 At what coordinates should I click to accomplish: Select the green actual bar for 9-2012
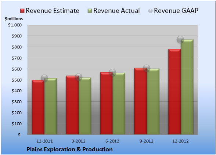pyautogui.click(x=153, y=101)
